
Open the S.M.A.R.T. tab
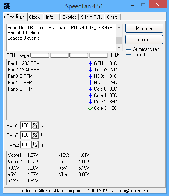91,17
